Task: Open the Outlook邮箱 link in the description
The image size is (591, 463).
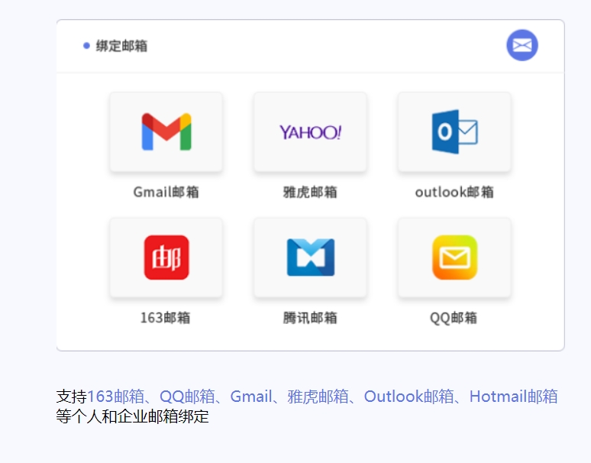Action: (409, 397)
